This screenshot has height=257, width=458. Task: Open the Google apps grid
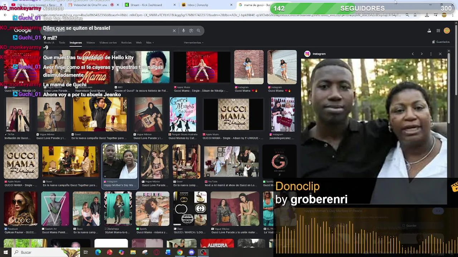(x=438, y=31)
